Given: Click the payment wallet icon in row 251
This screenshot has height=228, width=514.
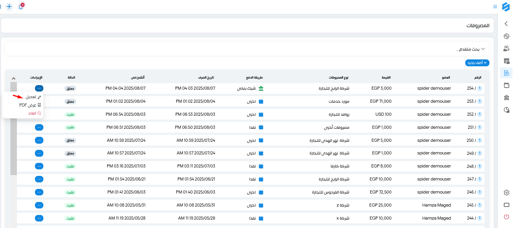Looking at the screenshot, I should pos(261,127).
